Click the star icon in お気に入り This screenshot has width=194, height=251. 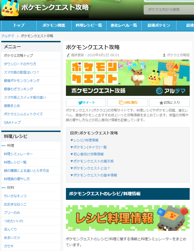[x=161, y=103]
